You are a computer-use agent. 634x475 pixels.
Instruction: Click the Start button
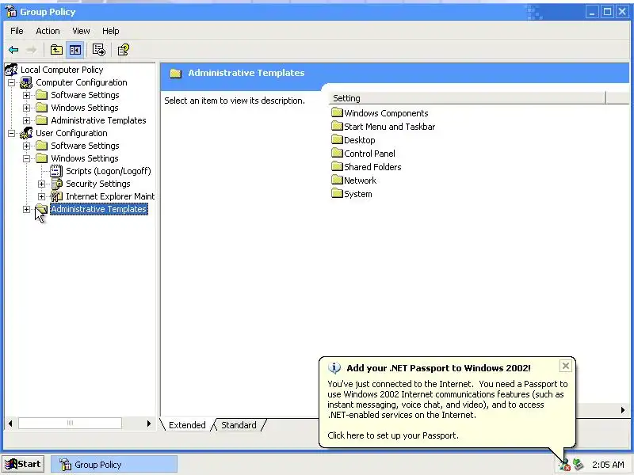click(x=23, y=465)
